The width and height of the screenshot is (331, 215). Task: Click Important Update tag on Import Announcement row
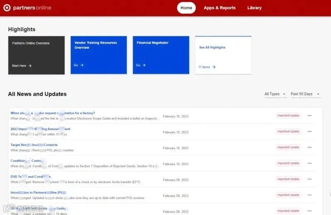288,131
